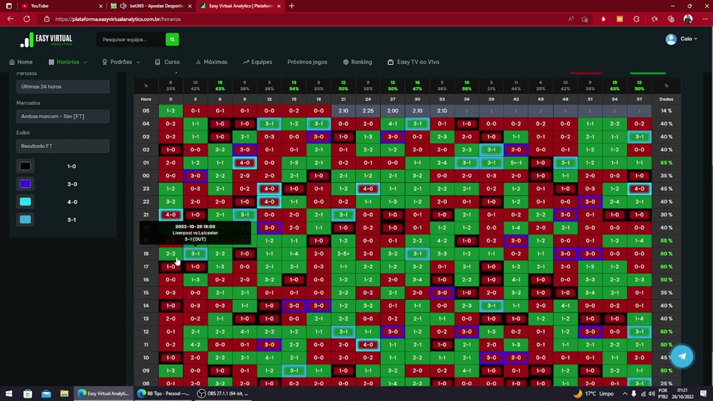Viewport: 713px width, 401px height.
Task: Open the Máximas menu item
Action: coord(211,62)
